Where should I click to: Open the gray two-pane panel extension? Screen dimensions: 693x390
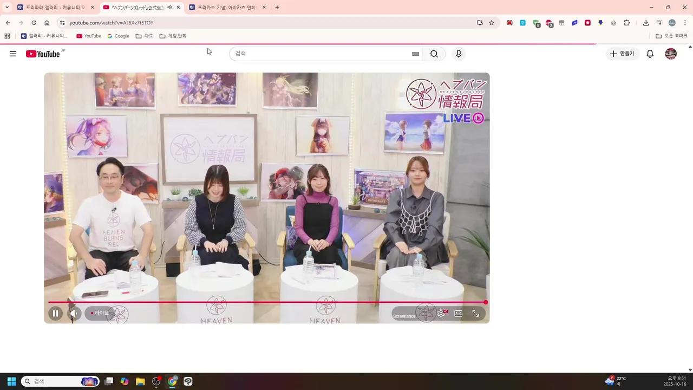[561, 23]
